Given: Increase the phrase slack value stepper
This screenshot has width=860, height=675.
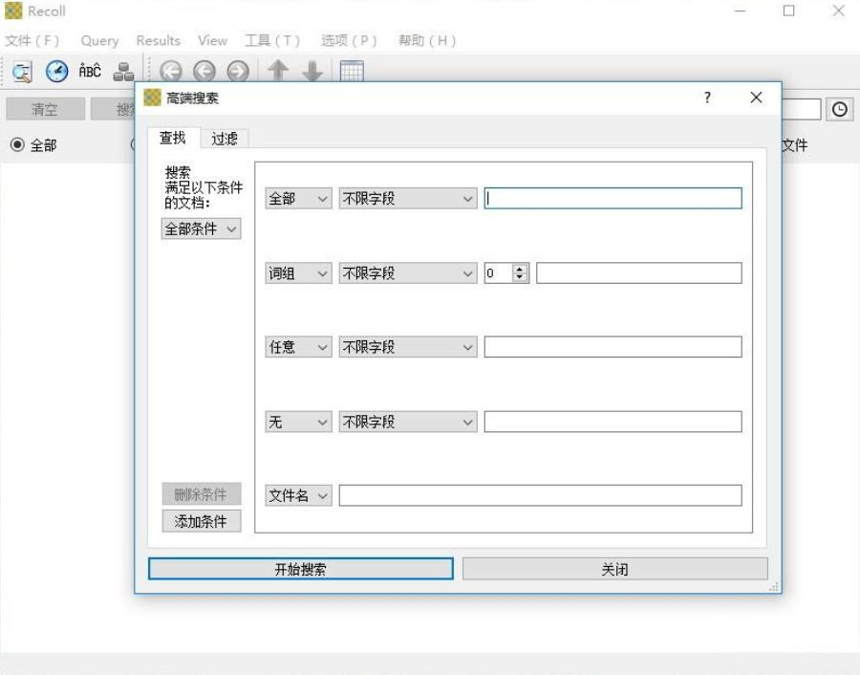Looking at the screenshot, I should click(517, 268).
